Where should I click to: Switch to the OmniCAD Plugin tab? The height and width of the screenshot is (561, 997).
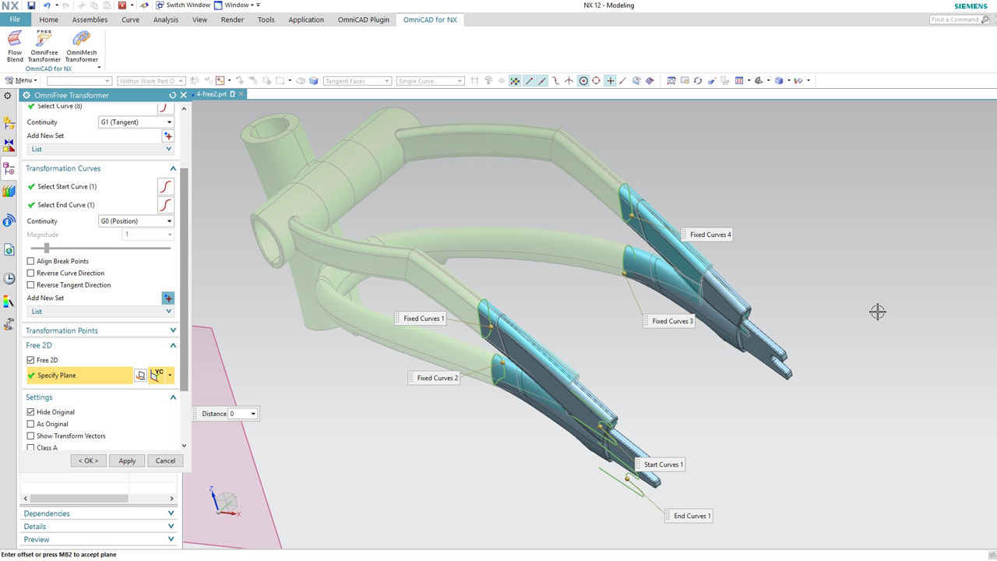[x=364, y=19]
